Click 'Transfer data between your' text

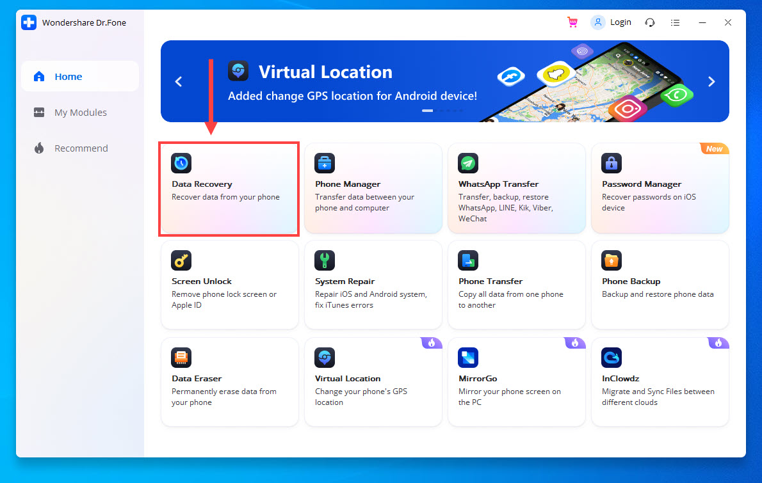point(364,197)
